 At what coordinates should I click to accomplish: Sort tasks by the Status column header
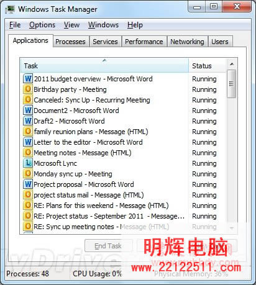click(207, 66)
